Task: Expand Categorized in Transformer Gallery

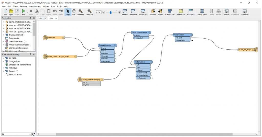Action: tap(3, 61)
